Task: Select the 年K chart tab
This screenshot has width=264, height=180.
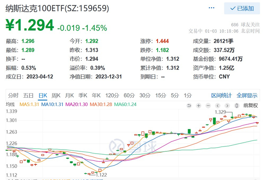Action: (x=96, y=95)
